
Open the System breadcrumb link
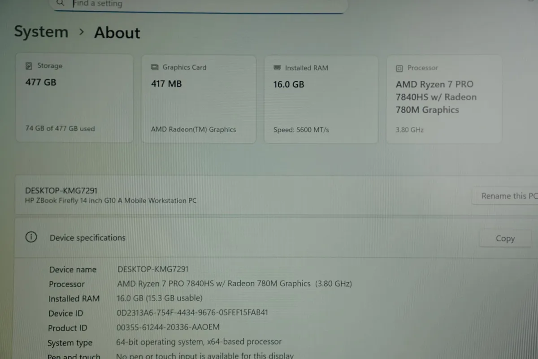[x=41, y=31]
